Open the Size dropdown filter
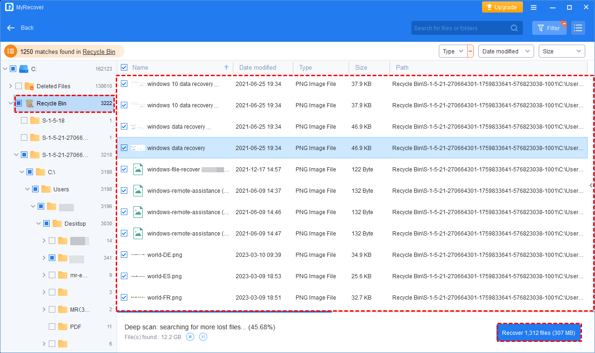This screenshot has height=353, width=595. pyautogui.click(x=562, y=51)
